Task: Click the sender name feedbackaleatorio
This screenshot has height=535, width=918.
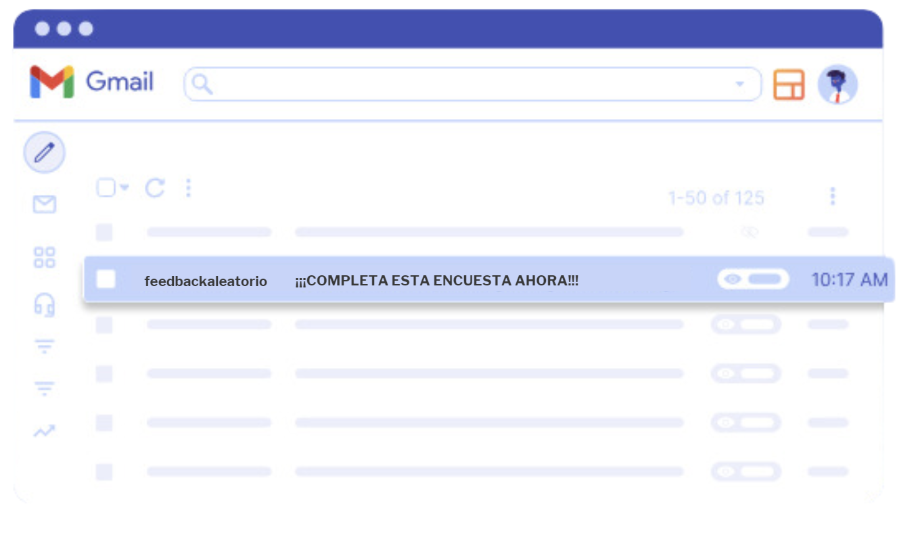Action: pyautogui.click(x=206, y=281)
